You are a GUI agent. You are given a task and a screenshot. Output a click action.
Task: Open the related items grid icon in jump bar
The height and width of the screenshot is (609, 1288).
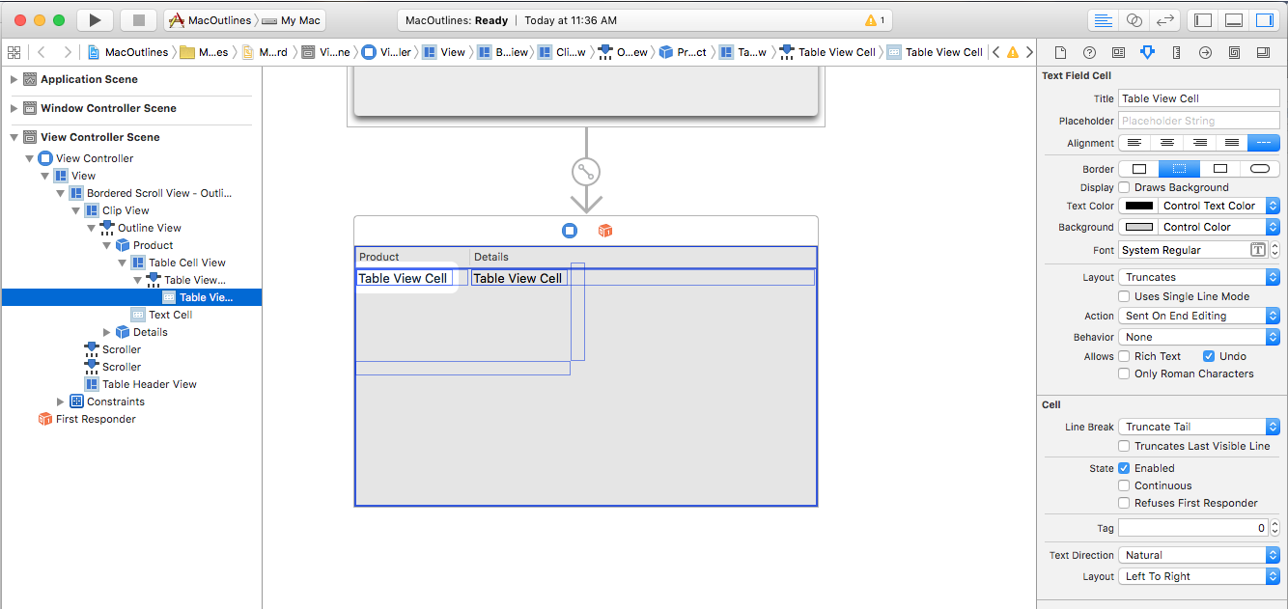(x=14, y=52)
